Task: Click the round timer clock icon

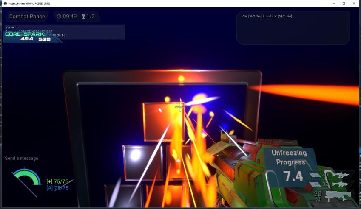Action: coord(59,17)
